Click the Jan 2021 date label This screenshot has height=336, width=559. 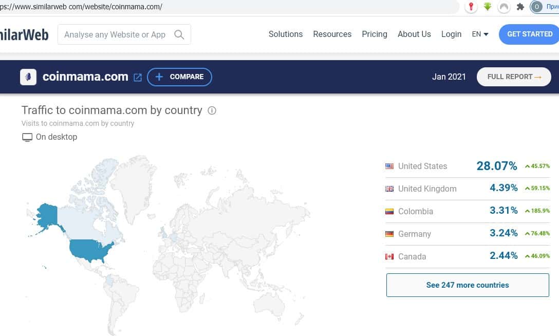[x=449, y=77]
